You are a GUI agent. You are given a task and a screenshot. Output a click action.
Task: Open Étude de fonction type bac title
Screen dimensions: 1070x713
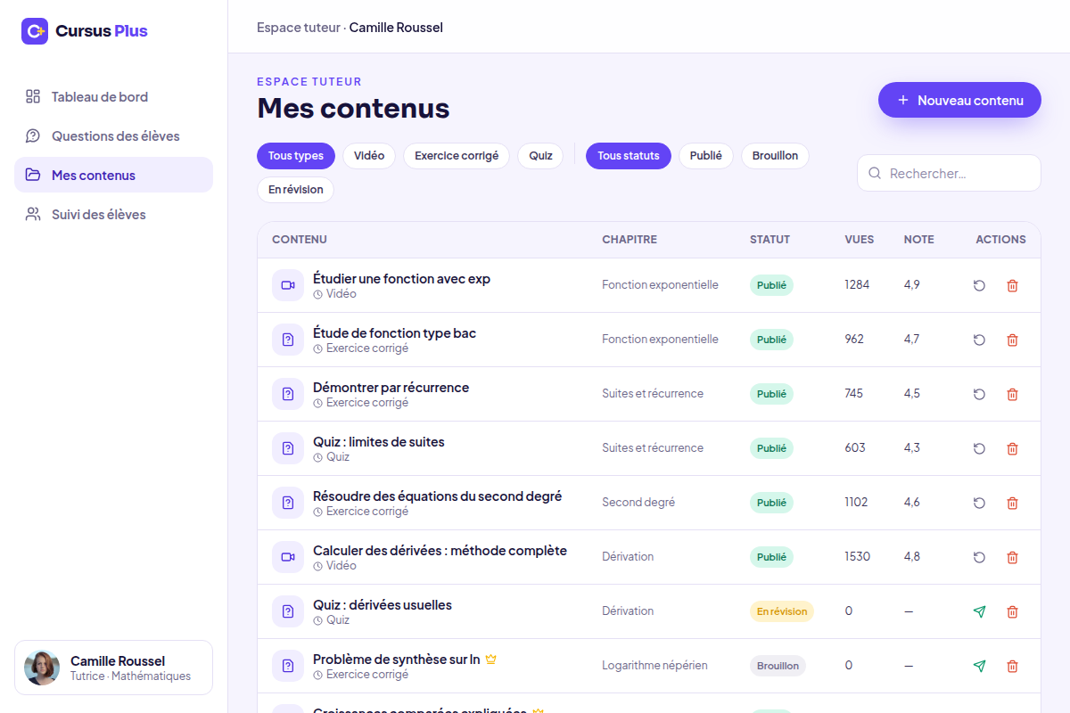394,332
